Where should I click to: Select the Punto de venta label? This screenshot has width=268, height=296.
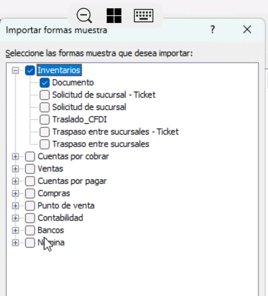[x=66, y=206]
